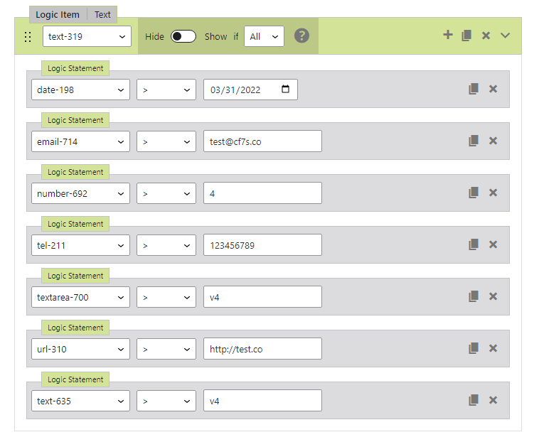The height and width of the screenshot is (437, 534).
Task: Copy the tel-211 logic statement
Action: click(x=474, y=244)
